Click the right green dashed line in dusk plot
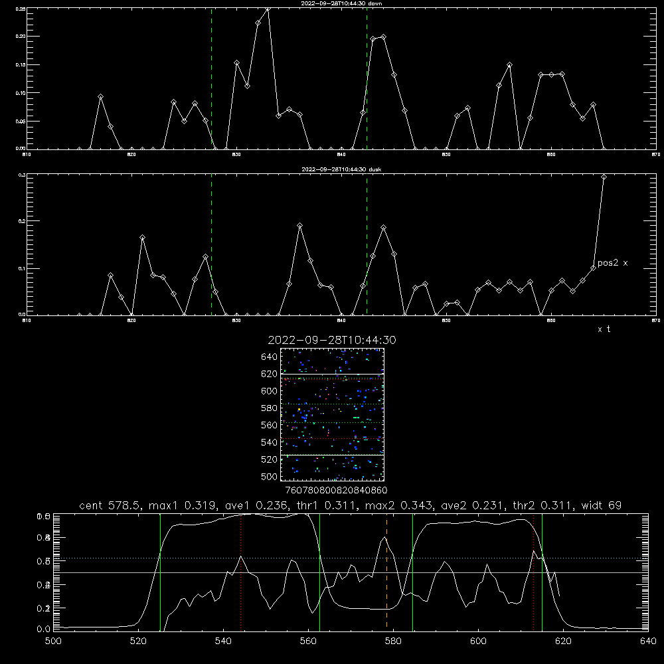664x664 pixels. pos(367,244)
